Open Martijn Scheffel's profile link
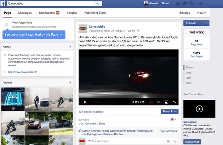The image size is (223, 145). click(x=91, y=131)
